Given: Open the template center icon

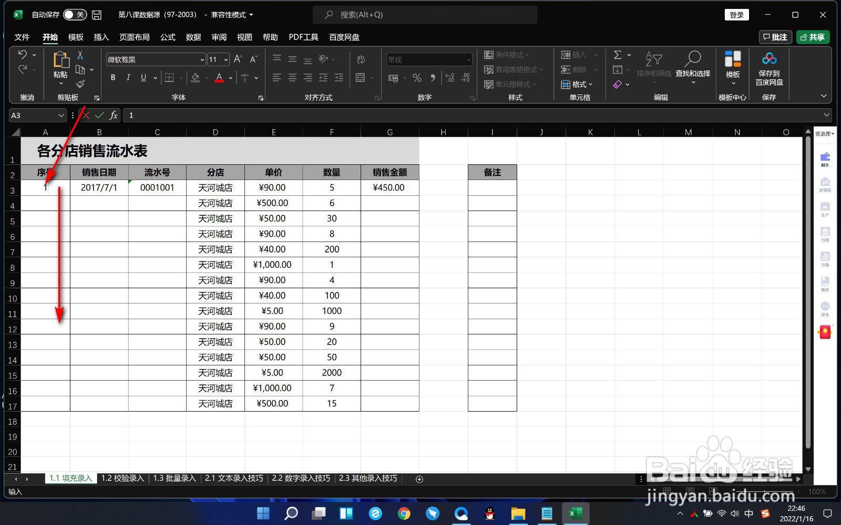Looking at the screenshot, I should tap(733, 59).
